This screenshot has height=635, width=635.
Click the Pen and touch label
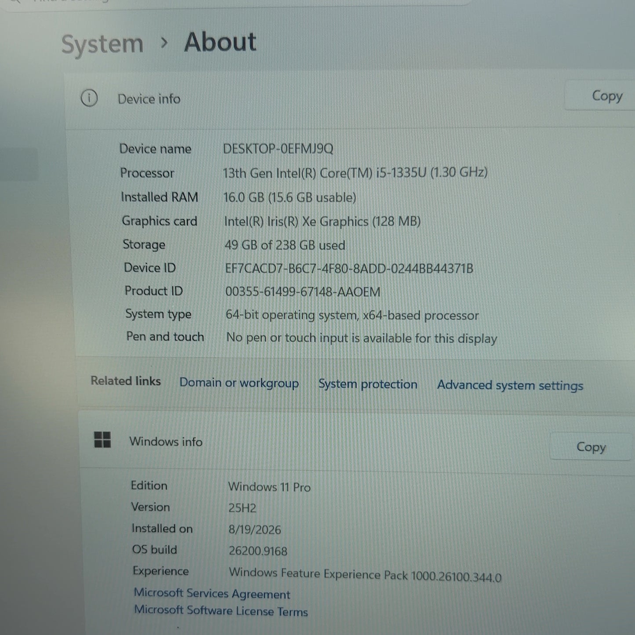pos(165,337)
